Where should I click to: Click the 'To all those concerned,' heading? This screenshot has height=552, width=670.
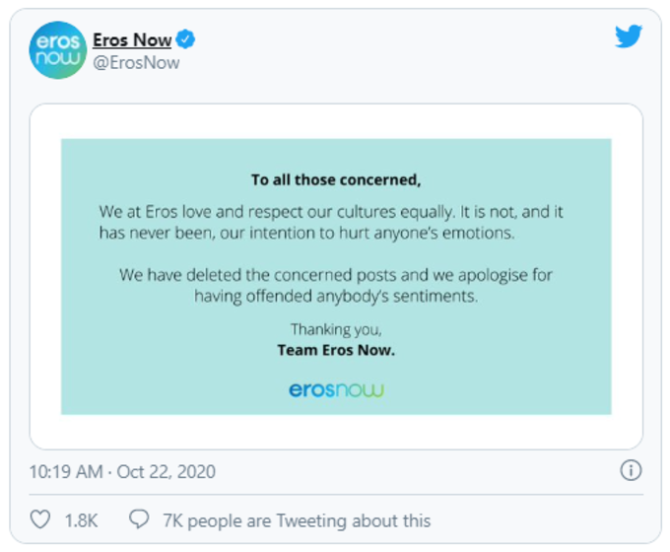336,180
